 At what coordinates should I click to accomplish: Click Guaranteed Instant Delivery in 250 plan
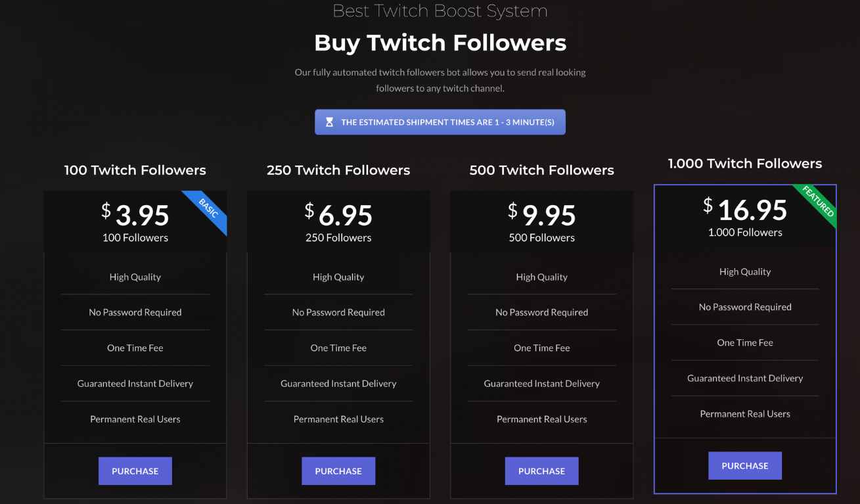(338, 384)
